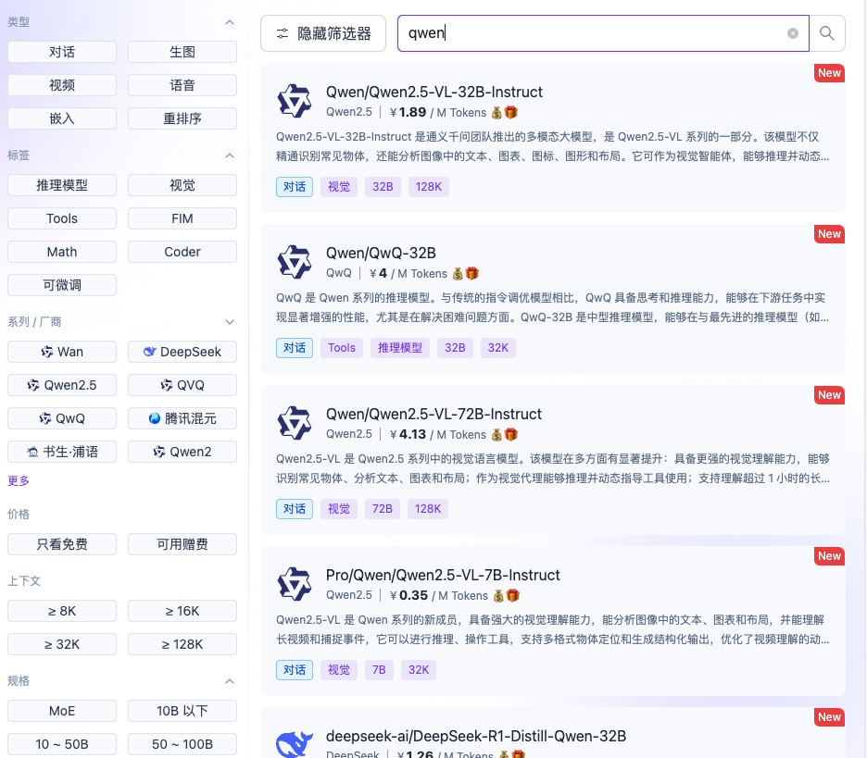The image size is (867, 758).
Task: Toggle the 视觉 tag filter in sidebar
Action: tap(182, 185)
